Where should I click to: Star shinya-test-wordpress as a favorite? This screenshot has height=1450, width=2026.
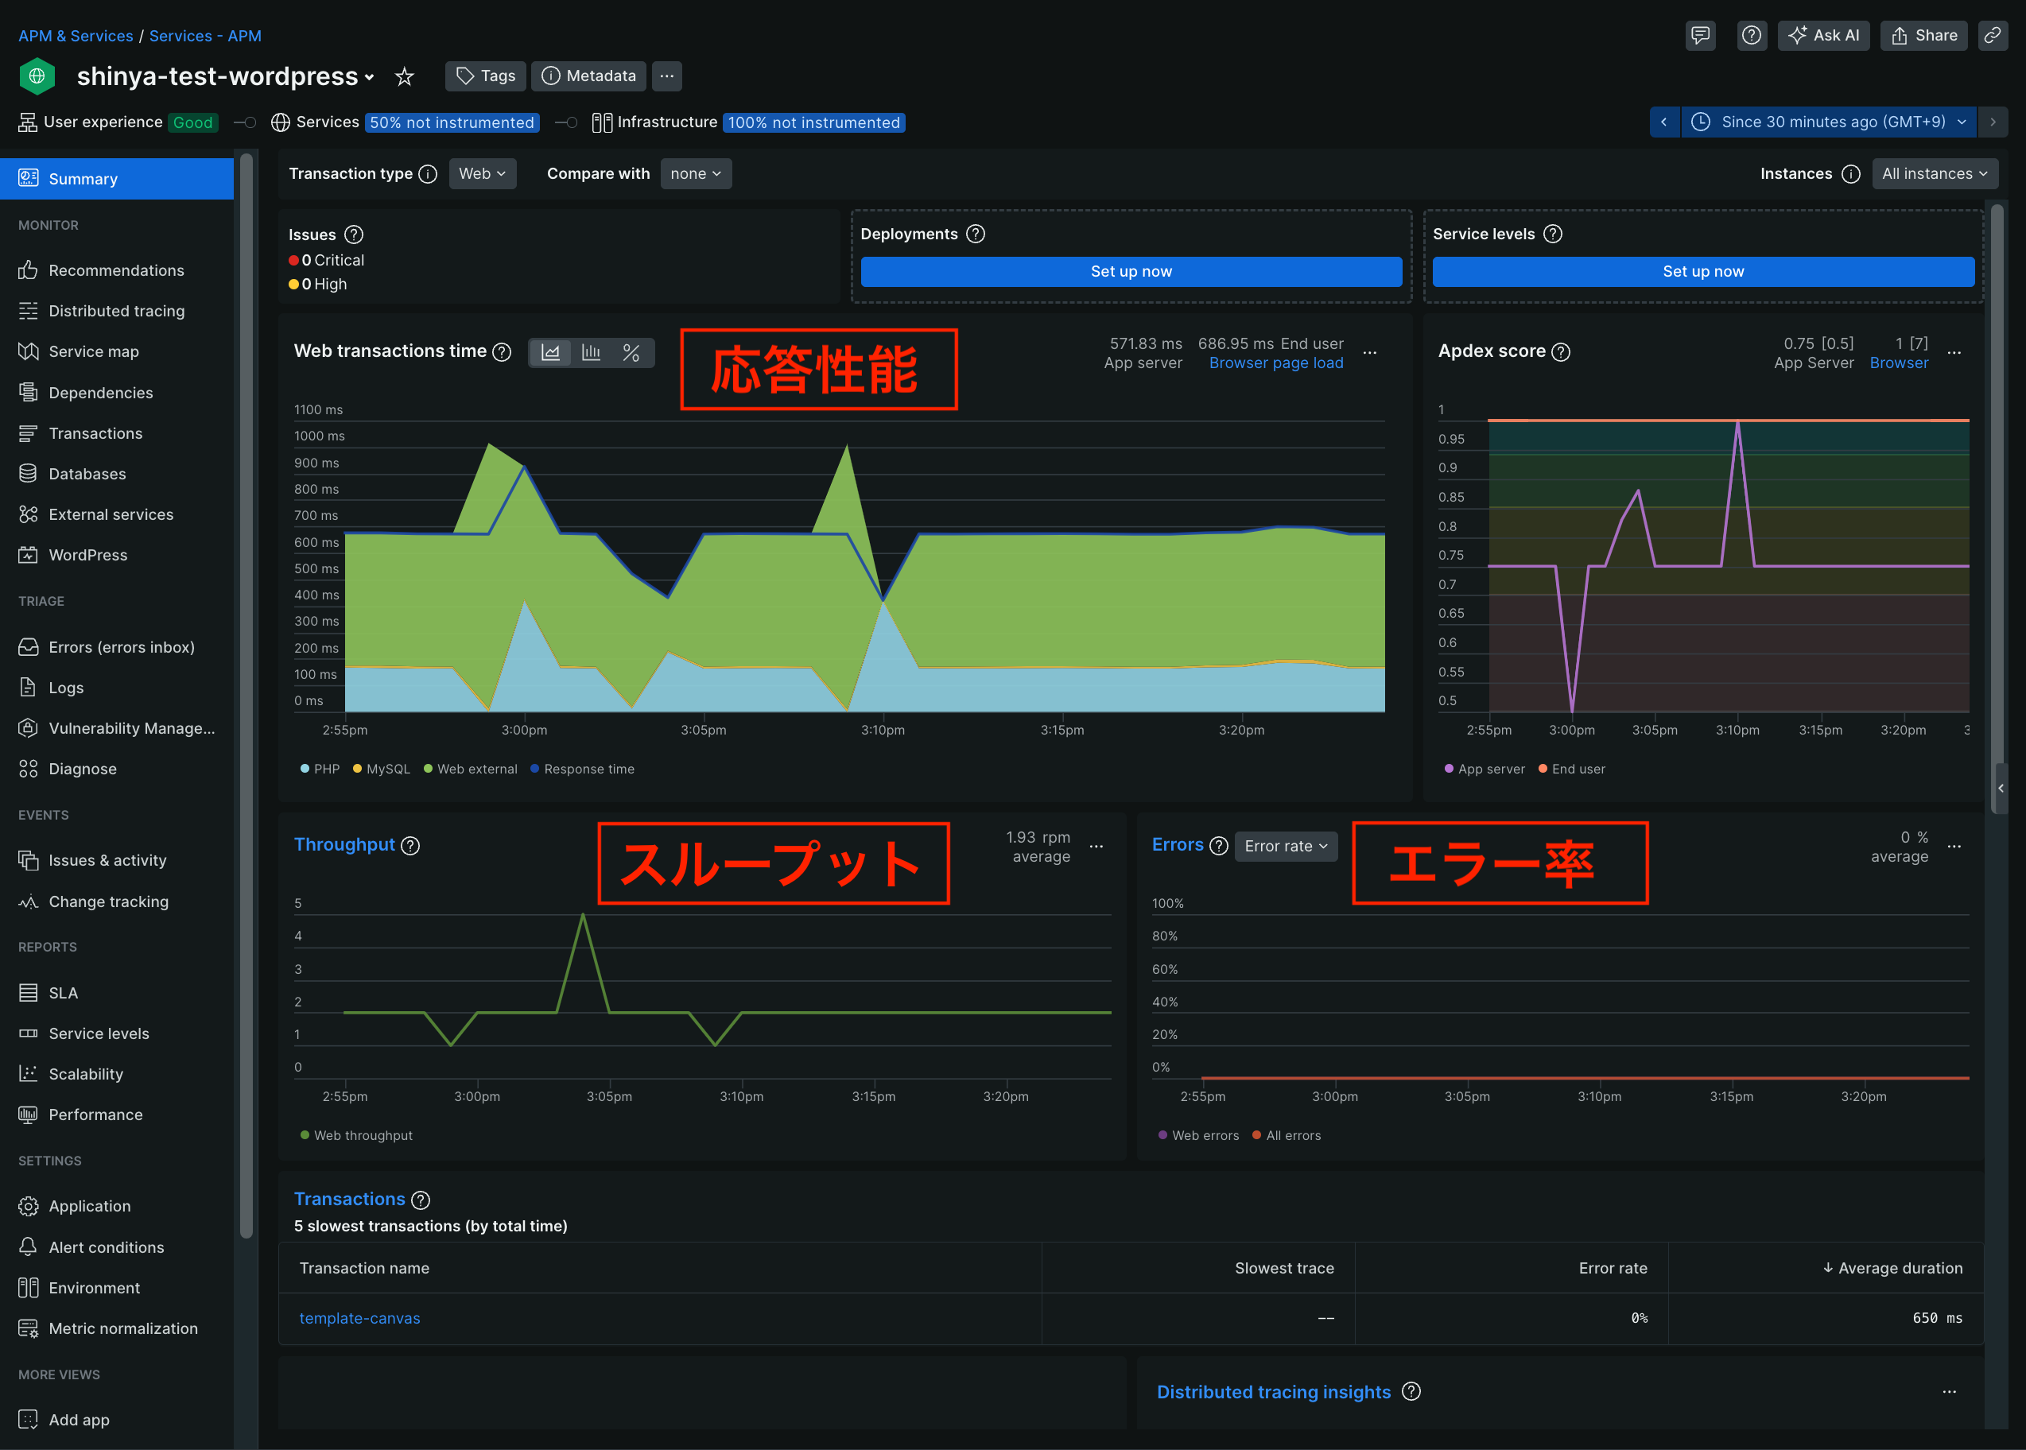coord(406,76)
